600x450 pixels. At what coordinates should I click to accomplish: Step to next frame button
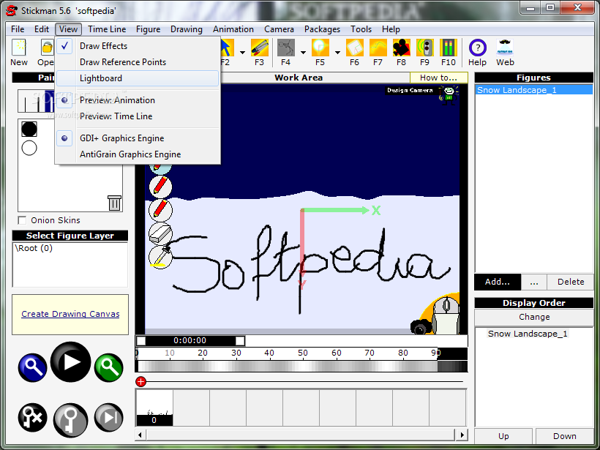click(109, 418)
